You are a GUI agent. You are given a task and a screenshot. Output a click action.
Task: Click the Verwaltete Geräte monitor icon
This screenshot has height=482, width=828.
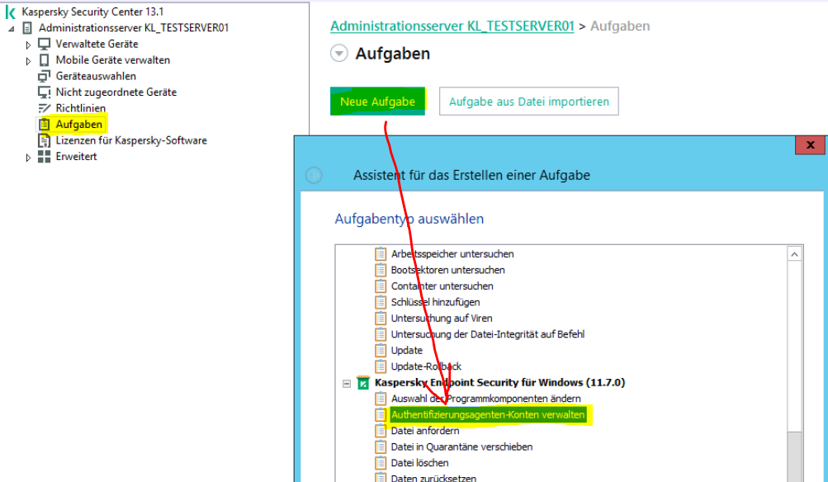[45, 44]
